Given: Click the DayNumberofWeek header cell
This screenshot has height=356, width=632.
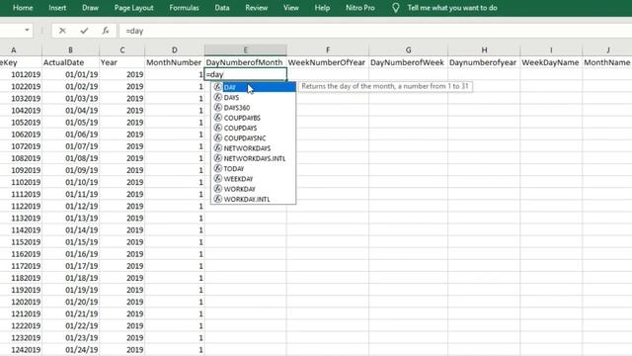Looking at the screenshot, I should pyautogui.click(x=408, y=62).
